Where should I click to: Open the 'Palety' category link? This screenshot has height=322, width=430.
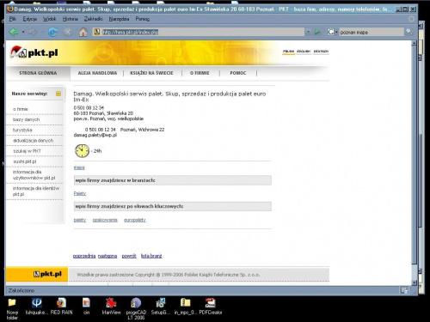[x=80, y=193]
